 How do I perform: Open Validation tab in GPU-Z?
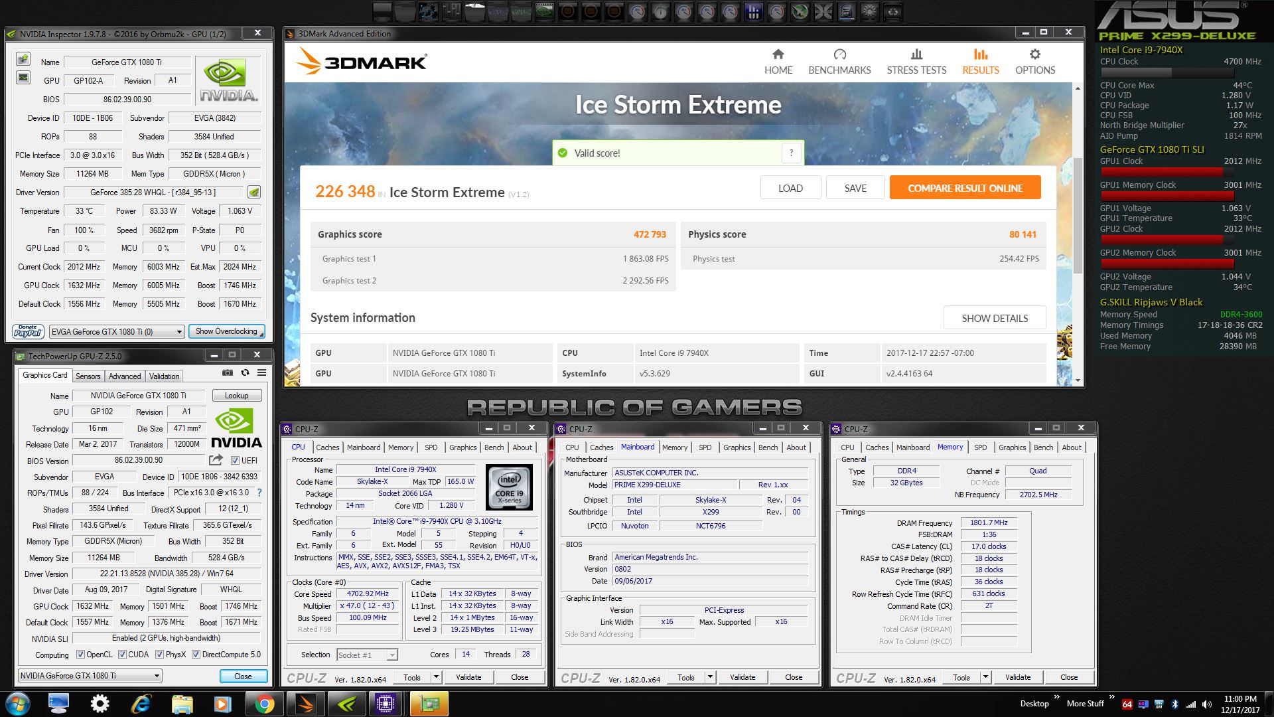pos(164,376)
